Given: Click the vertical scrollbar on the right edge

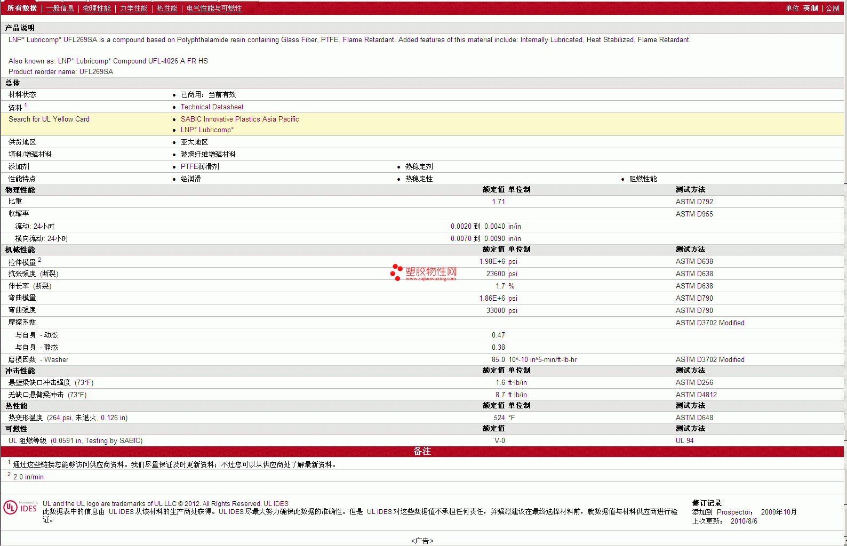Looking at the screenshot, I should tap(845, 267).
